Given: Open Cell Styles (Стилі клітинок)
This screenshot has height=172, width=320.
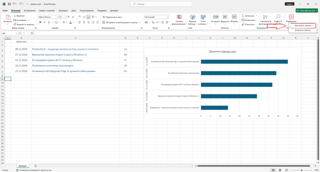Looking at the screenshot, I should click(203, 20).
